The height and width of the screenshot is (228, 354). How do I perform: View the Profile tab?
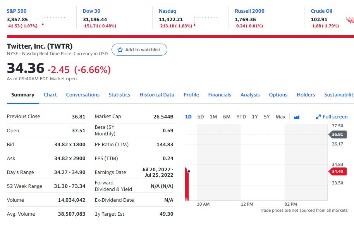pyautogui.click(x=191, y=95)
